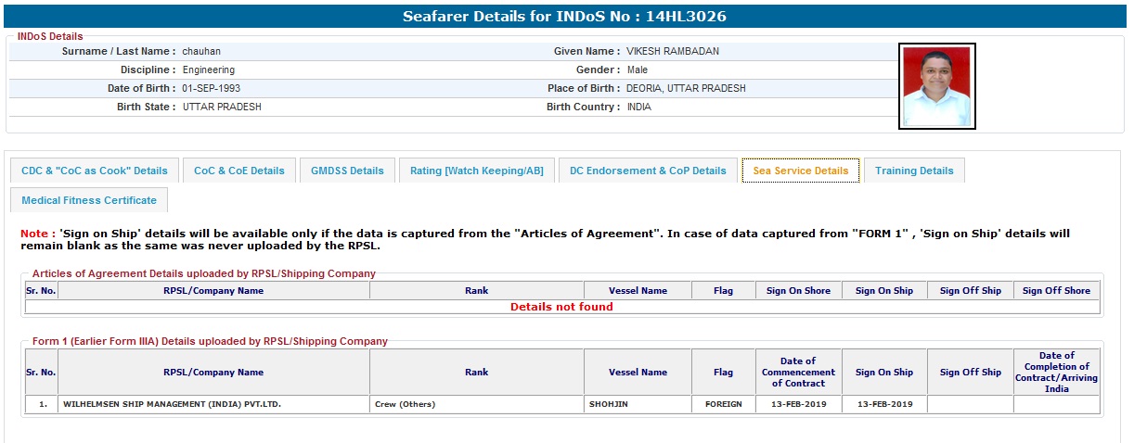Select the Rating [Watch Keeping/AB] tab
1147x443 pixels.
point(477,171)
